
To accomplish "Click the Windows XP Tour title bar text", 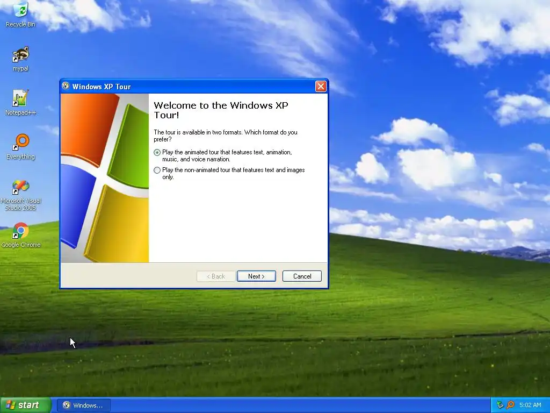I will click(102, 87).
